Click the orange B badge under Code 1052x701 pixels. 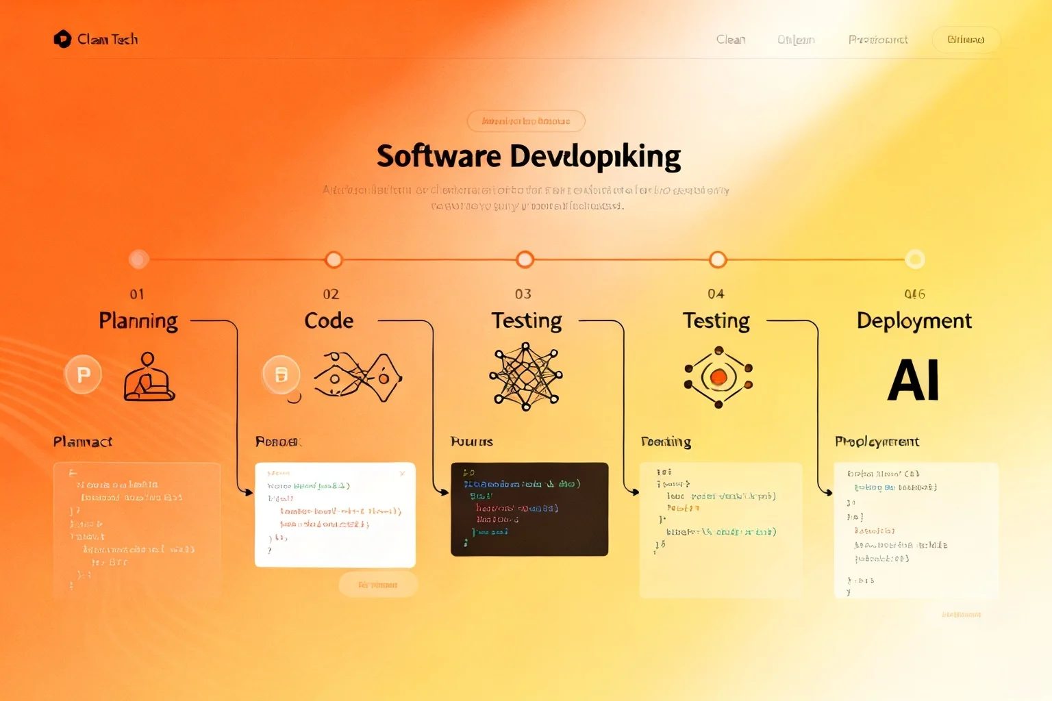(x=281, y=374)
